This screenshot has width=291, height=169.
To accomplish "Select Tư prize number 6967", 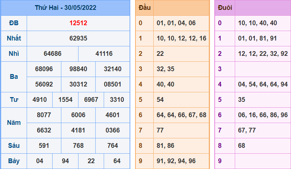I will point(91,100).
